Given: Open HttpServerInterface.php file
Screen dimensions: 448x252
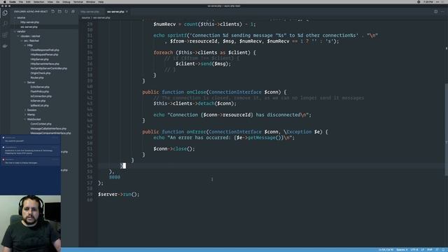Looking at the screenshot, I should coord(45,64).
